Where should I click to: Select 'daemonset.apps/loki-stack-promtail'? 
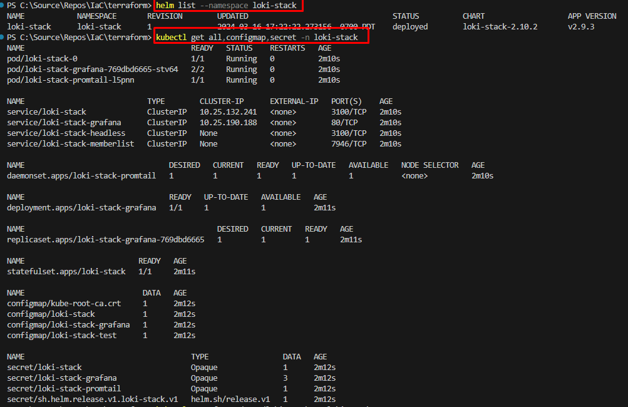tap(81, 176)
